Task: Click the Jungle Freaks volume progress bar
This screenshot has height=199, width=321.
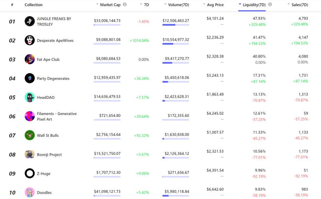Action: 176,25
